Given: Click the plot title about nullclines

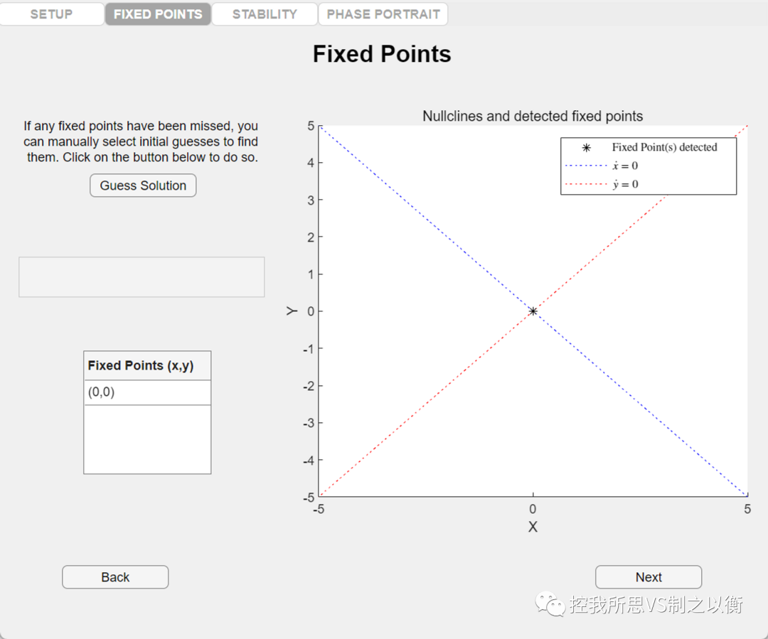Looking at the screenshot, I should pos(533,116).
